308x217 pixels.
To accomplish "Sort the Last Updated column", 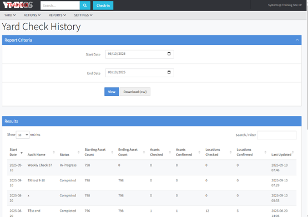I will click(x=292, y=152).
